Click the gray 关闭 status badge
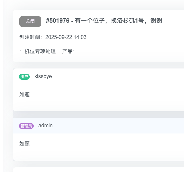Viewport: 184px width, 172px height. [x=30, y=21]
